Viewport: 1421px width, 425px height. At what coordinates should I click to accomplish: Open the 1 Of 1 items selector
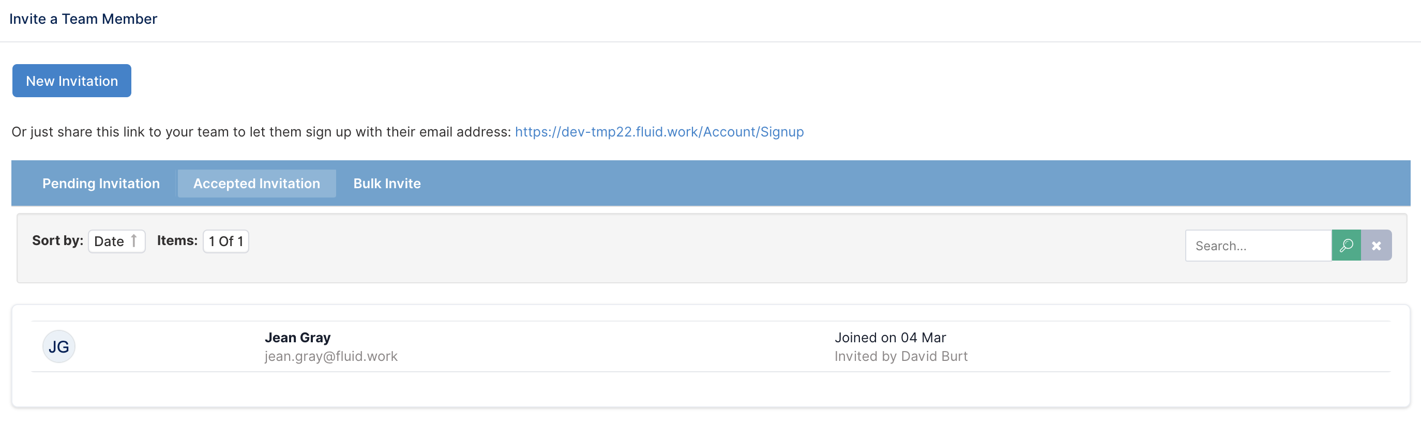[x=225, y=241]
